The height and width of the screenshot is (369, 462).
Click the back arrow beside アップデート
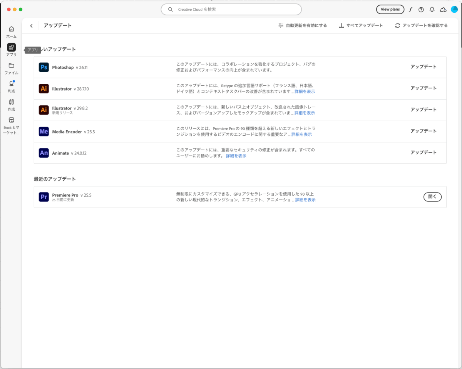pos(31,26)
